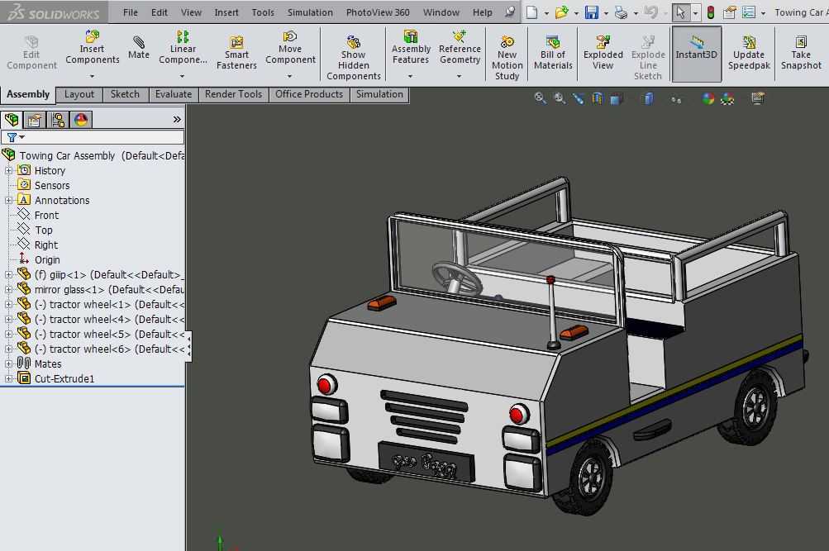Expand the History tree node

(x=8, y=171)
